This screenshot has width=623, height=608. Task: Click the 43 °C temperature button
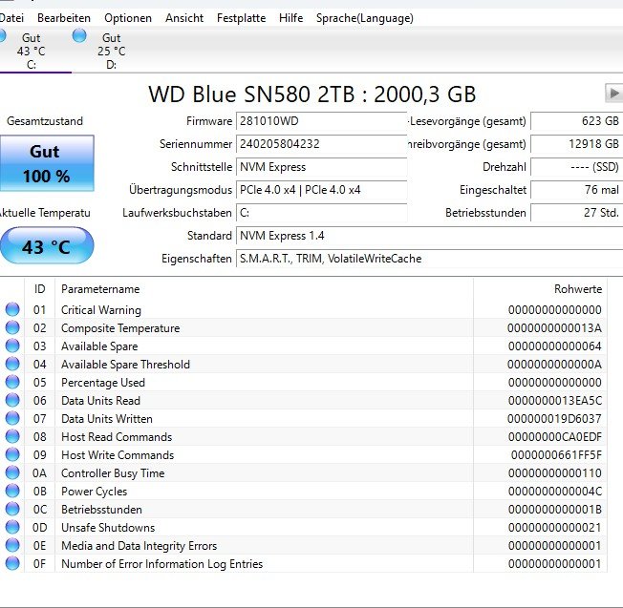coord(47,246)
